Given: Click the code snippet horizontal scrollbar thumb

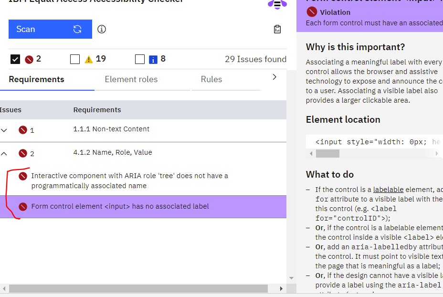Looking at the screenshot, I should 328,154.
